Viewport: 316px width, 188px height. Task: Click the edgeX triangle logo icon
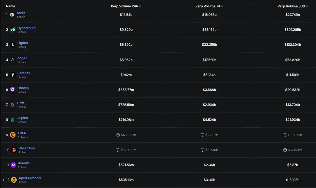pos(13,60)
